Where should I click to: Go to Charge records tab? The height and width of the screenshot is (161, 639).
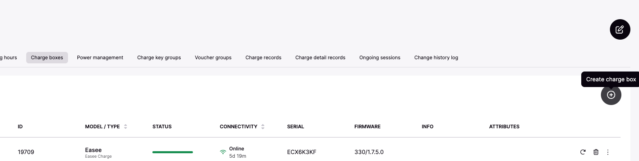tap(263, 58)
